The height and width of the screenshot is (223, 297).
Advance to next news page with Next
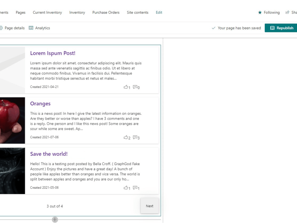[x=150, y=206]
